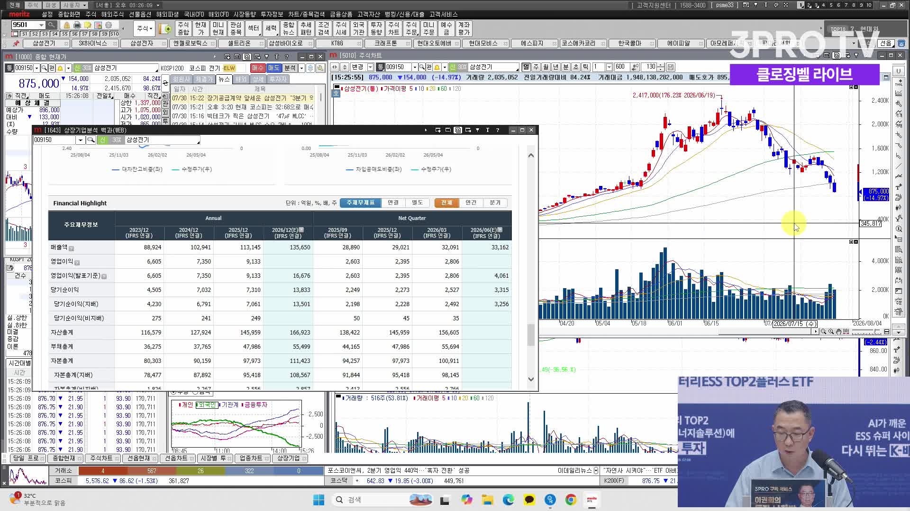Open Google Chrome from the taskbar

pos(571,500)
